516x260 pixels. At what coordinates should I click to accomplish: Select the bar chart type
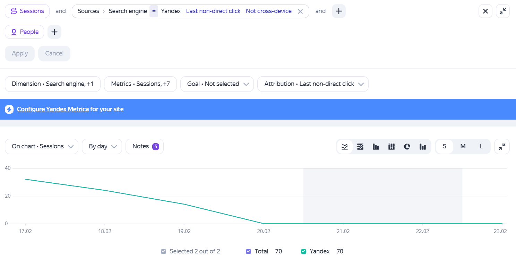(376, 147)
